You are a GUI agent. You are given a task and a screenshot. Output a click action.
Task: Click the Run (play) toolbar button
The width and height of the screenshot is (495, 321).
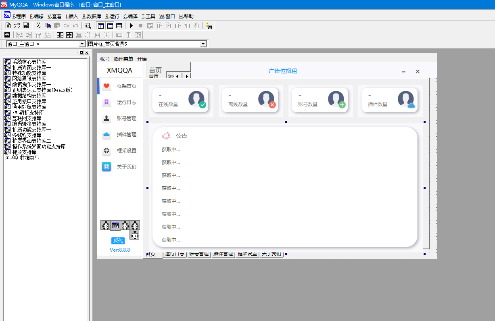132,26
